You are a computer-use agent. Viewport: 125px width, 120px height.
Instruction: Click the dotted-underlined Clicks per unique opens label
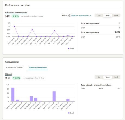click(16, 13)
